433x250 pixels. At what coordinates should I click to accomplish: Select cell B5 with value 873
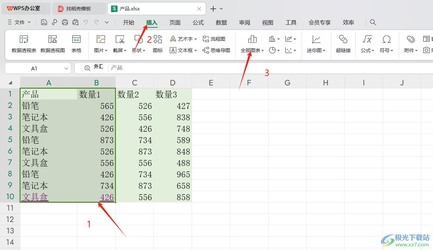[x=96, y=140]
